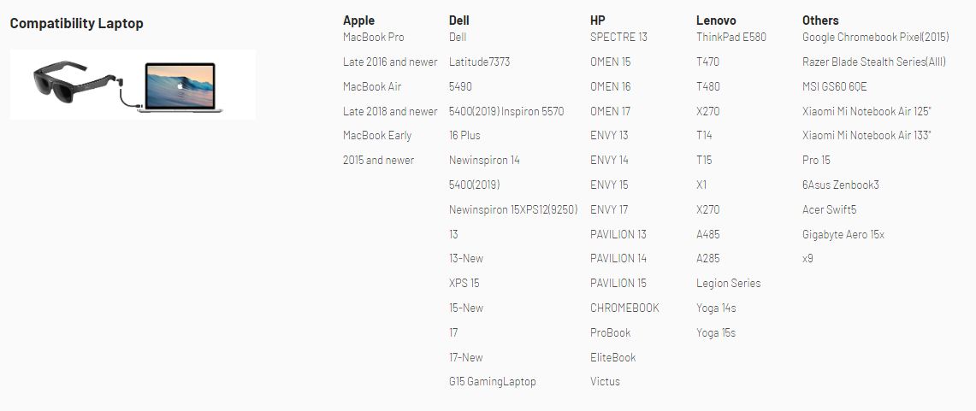Click SPECTRE 13 under HP
The width and height of the screenshot is (976, 411).
click(618, 38)
